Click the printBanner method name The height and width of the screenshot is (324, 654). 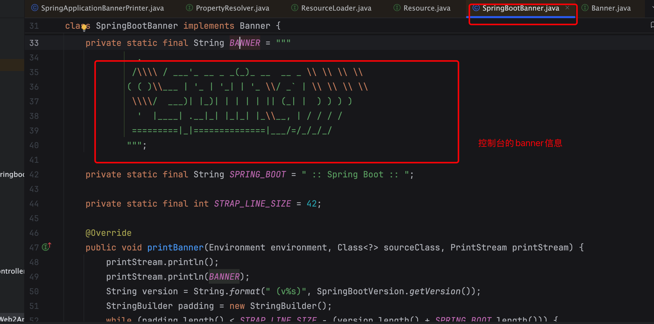coord(175,247)
